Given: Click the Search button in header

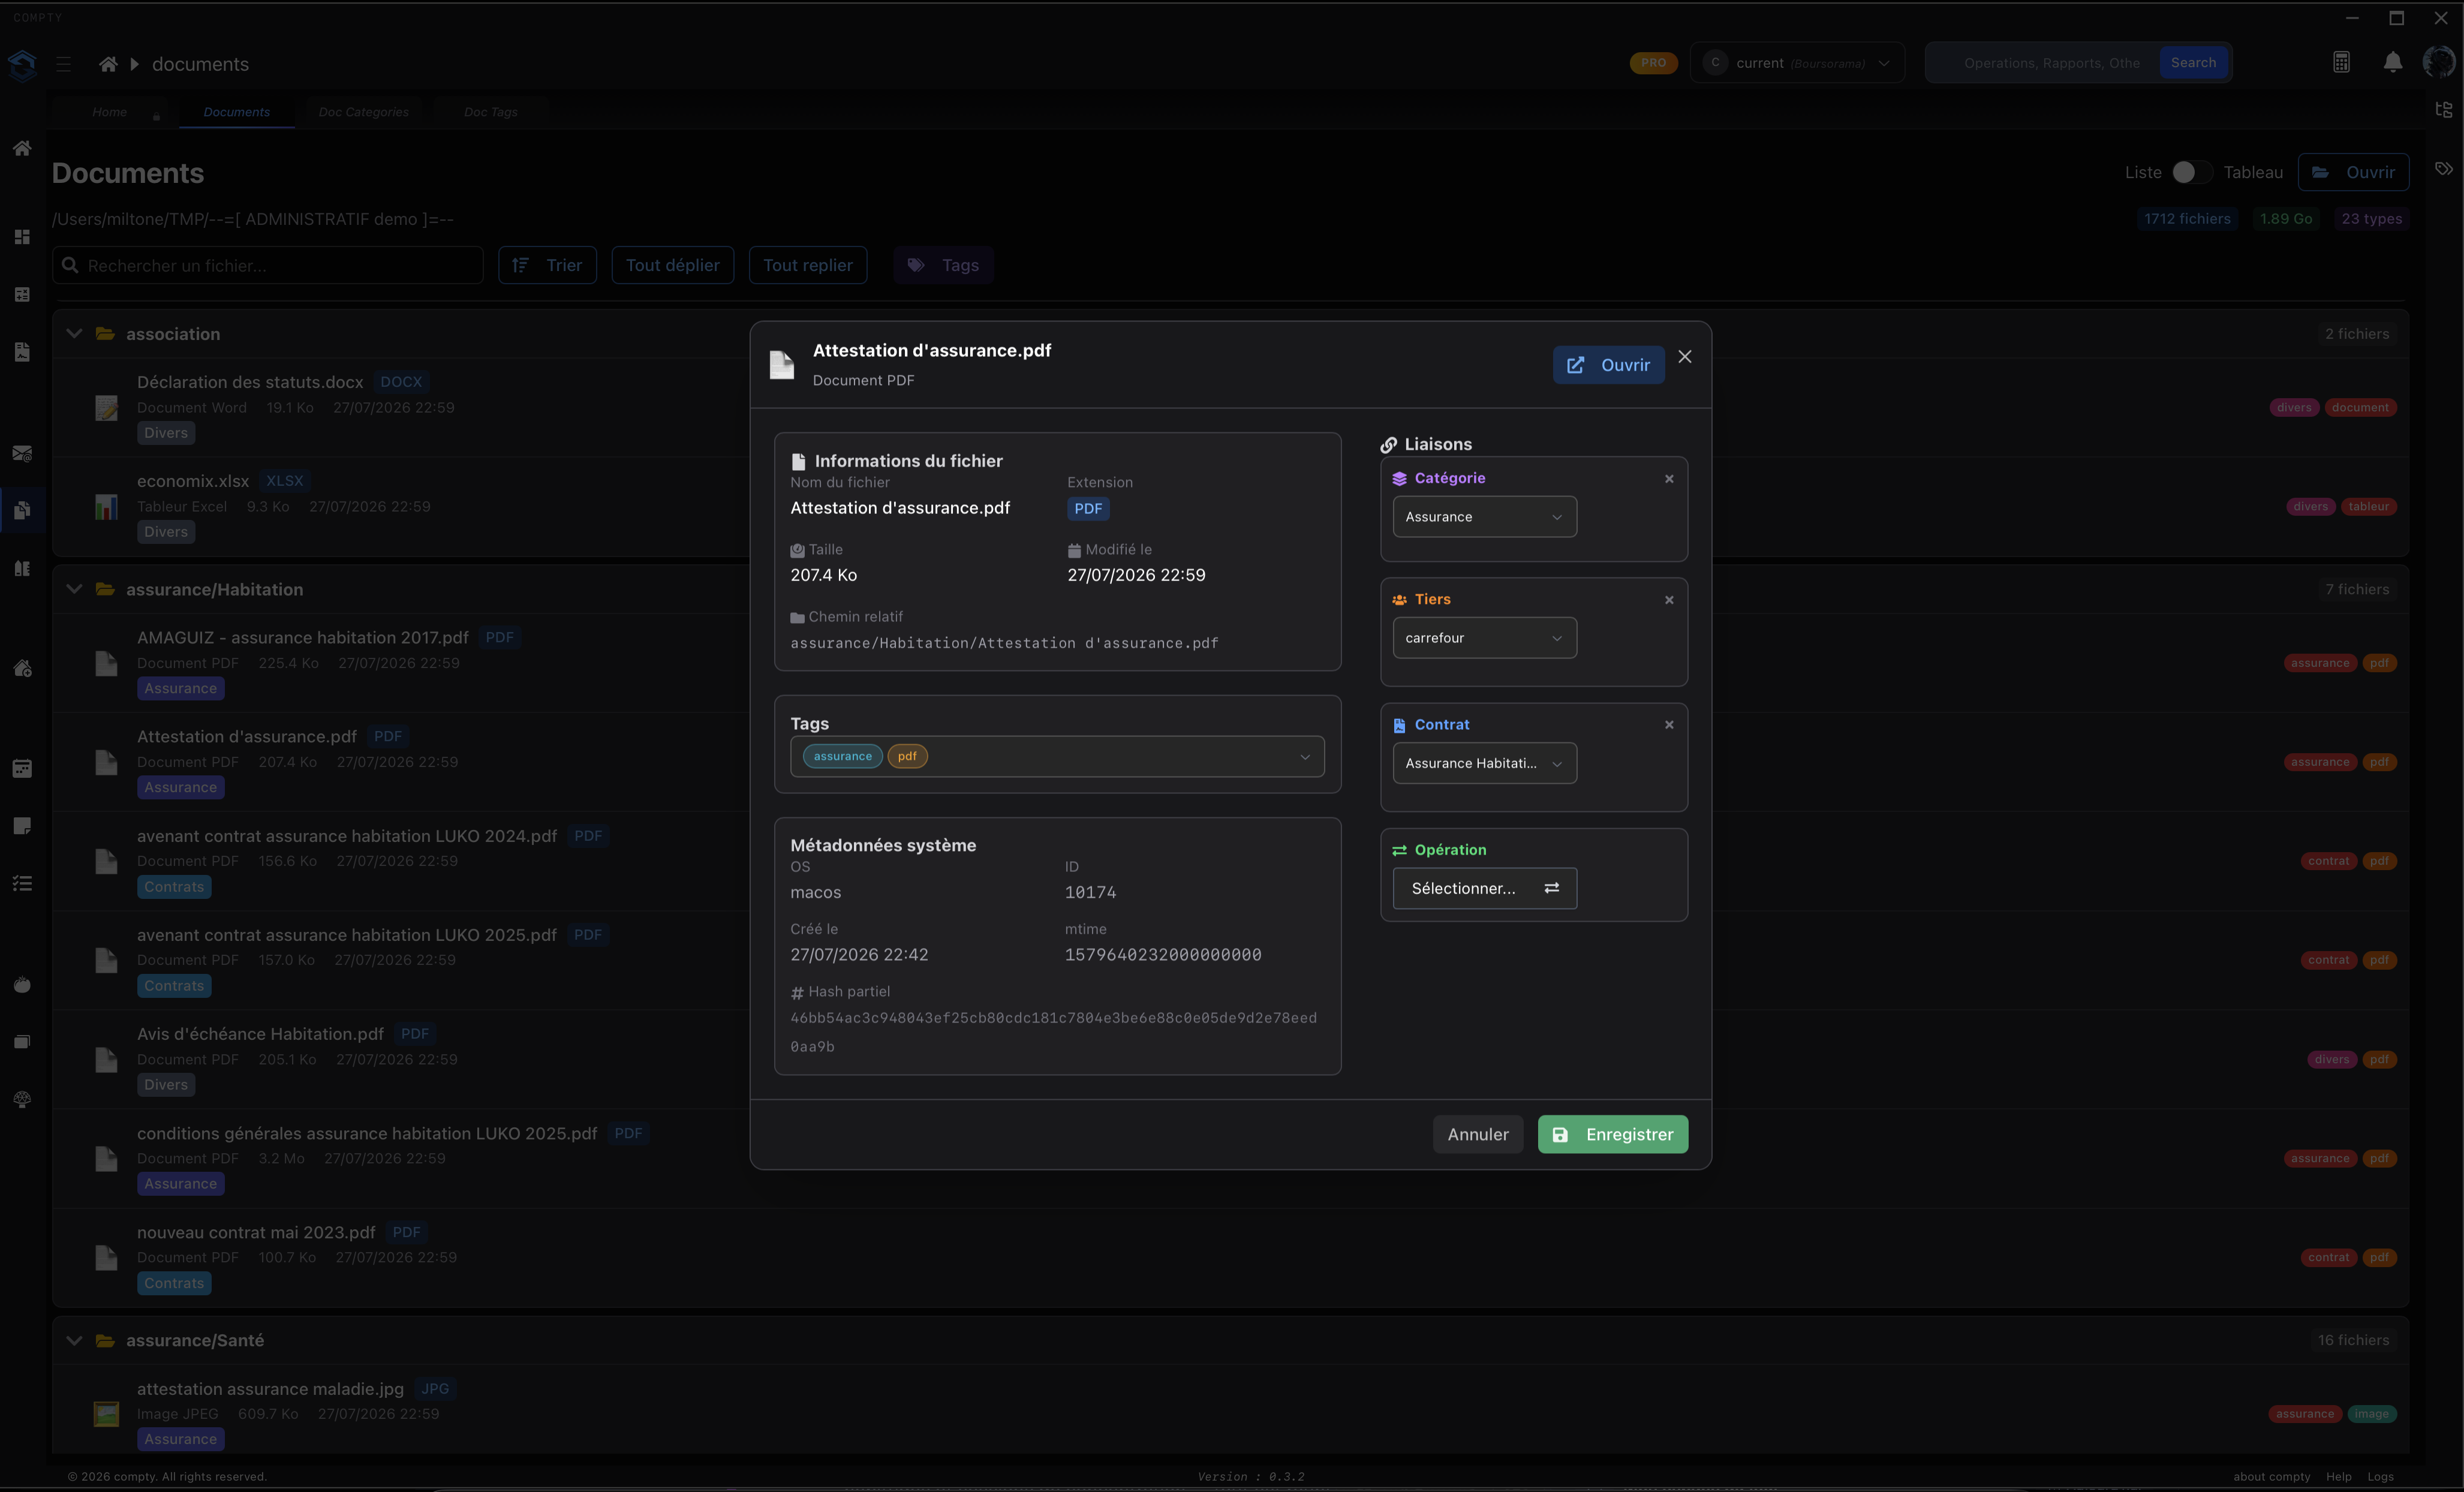Looking at the screenshot, I should [2193, 63].
